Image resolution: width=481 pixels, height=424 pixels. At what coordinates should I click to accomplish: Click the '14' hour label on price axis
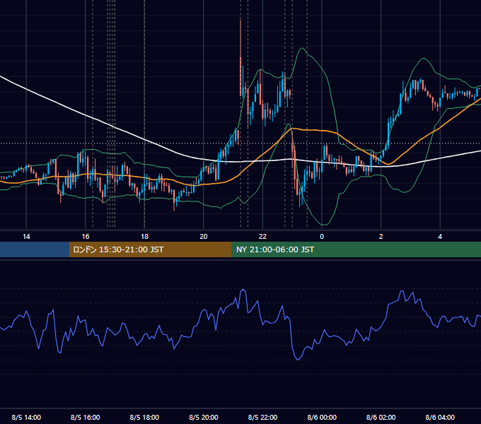pos(26,237)
